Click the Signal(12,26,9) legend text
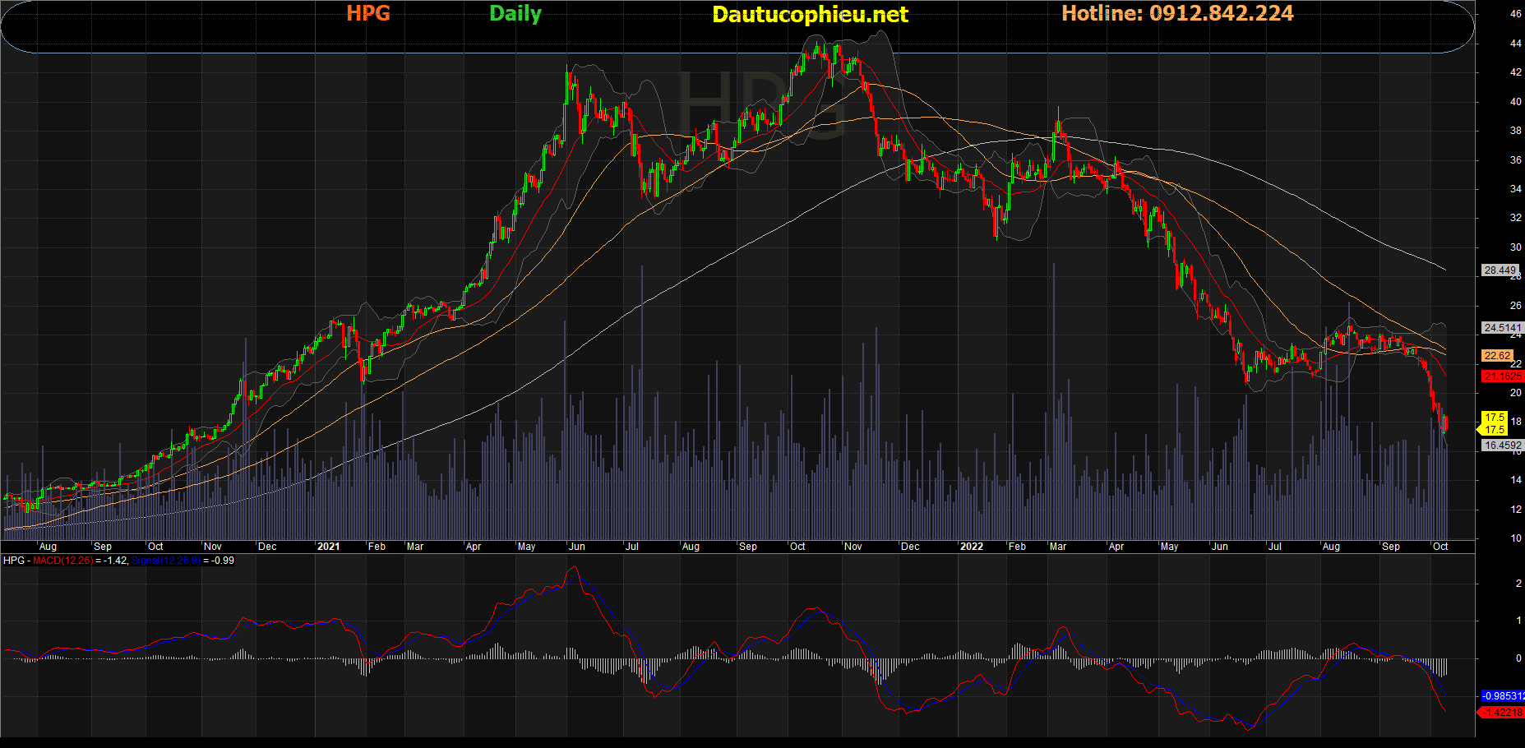The image size is (1525, 748). [166, 561]
